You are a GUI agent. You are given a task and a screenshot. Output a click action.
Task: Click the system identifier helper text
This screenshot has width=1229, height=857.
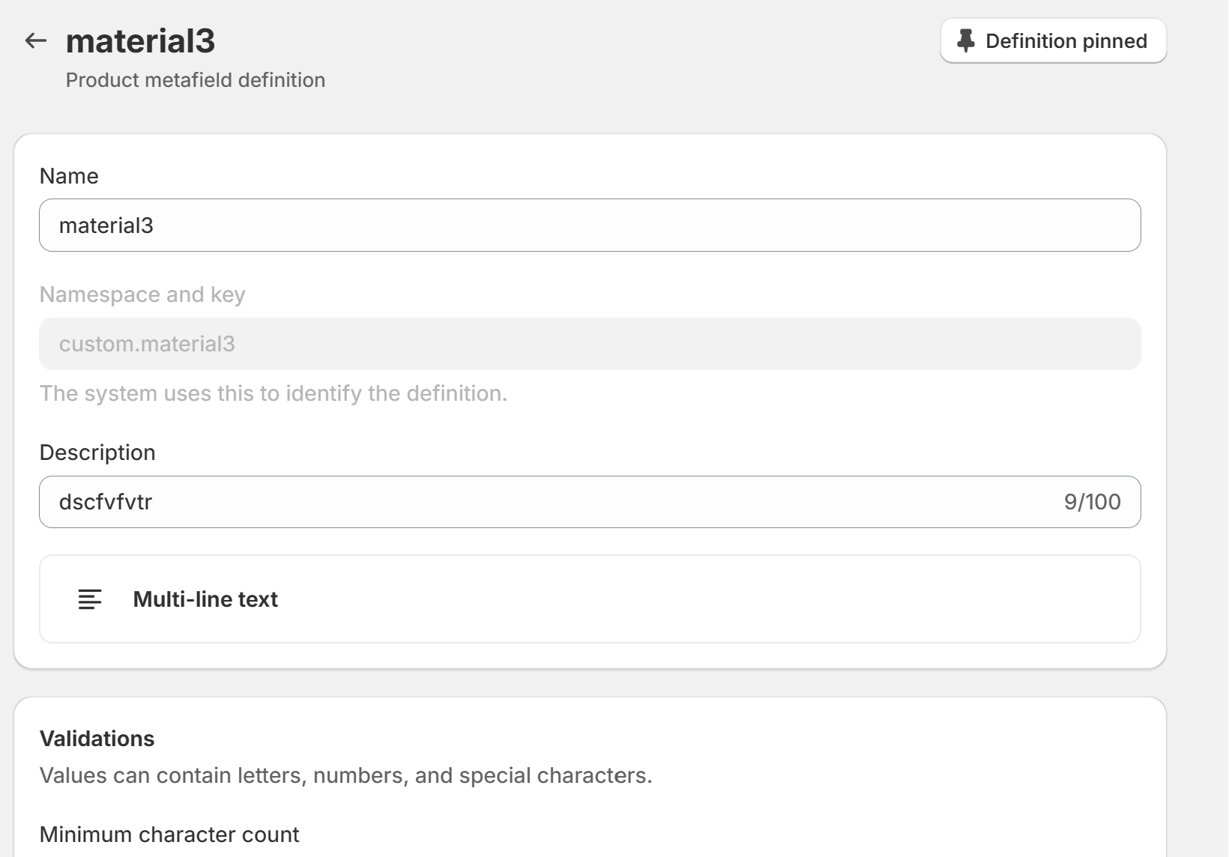[x=274, y=393]
